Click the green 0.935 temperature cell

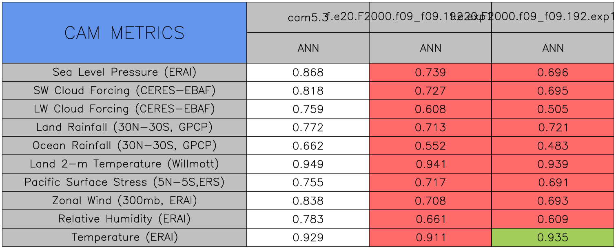pyautogui.click(x=553, y=238)
